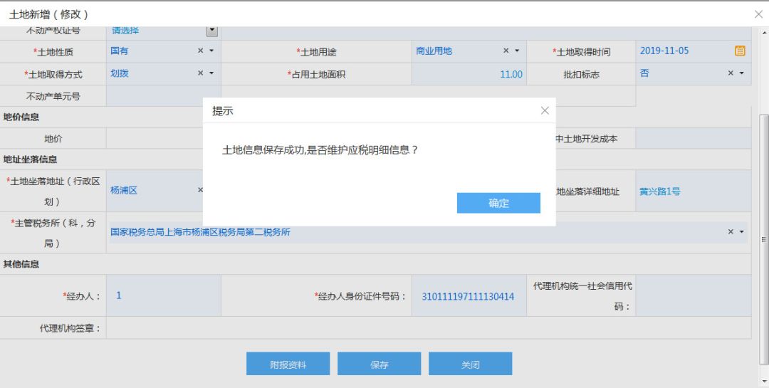
Task: Expand the 主管税务所 dropdown arrow
Action: (741, 232)
